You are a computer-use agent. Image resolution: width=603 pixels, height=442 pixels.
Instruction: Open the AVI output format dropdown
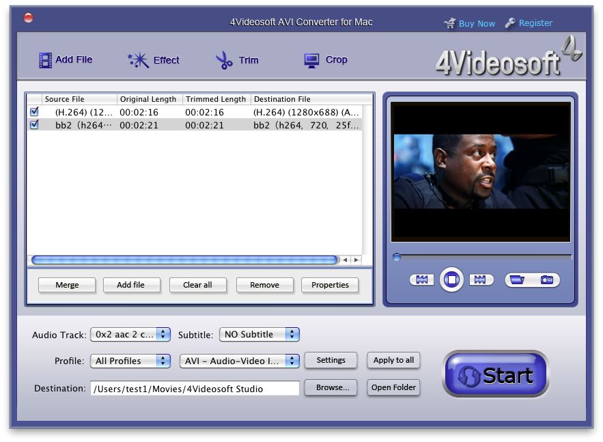tap(239, 361)
